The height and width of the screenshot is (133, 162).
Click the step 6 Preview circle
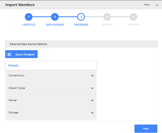(x=133, y=17)
